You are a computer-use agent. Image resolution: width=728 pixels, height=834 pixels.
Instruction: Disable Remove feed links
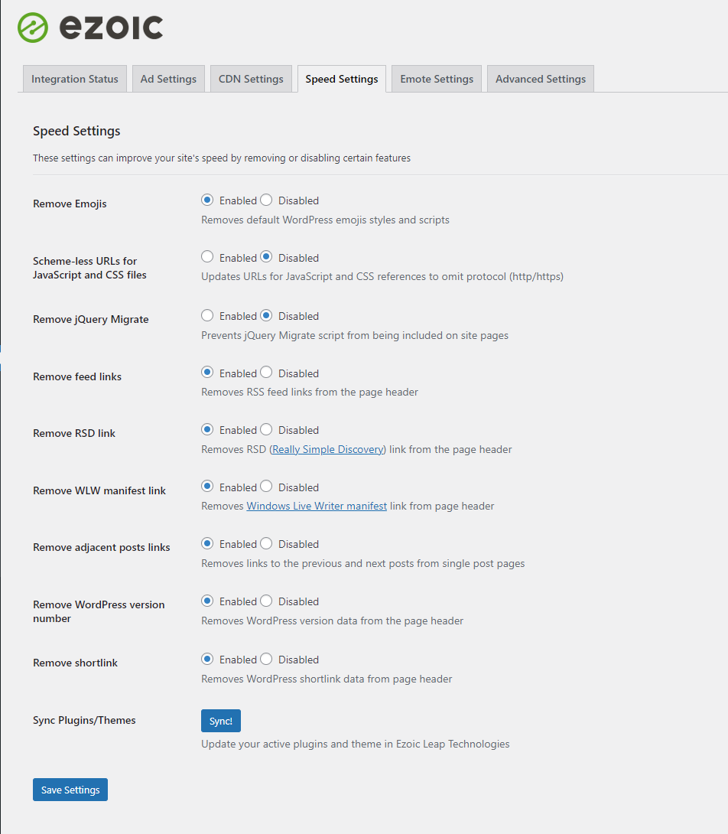coord(266,373)
